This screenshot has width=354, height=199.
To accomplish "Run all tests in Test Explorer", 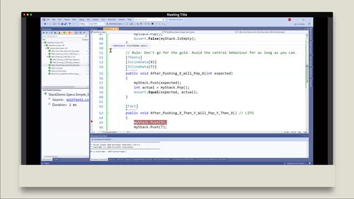I will [44, 33].
